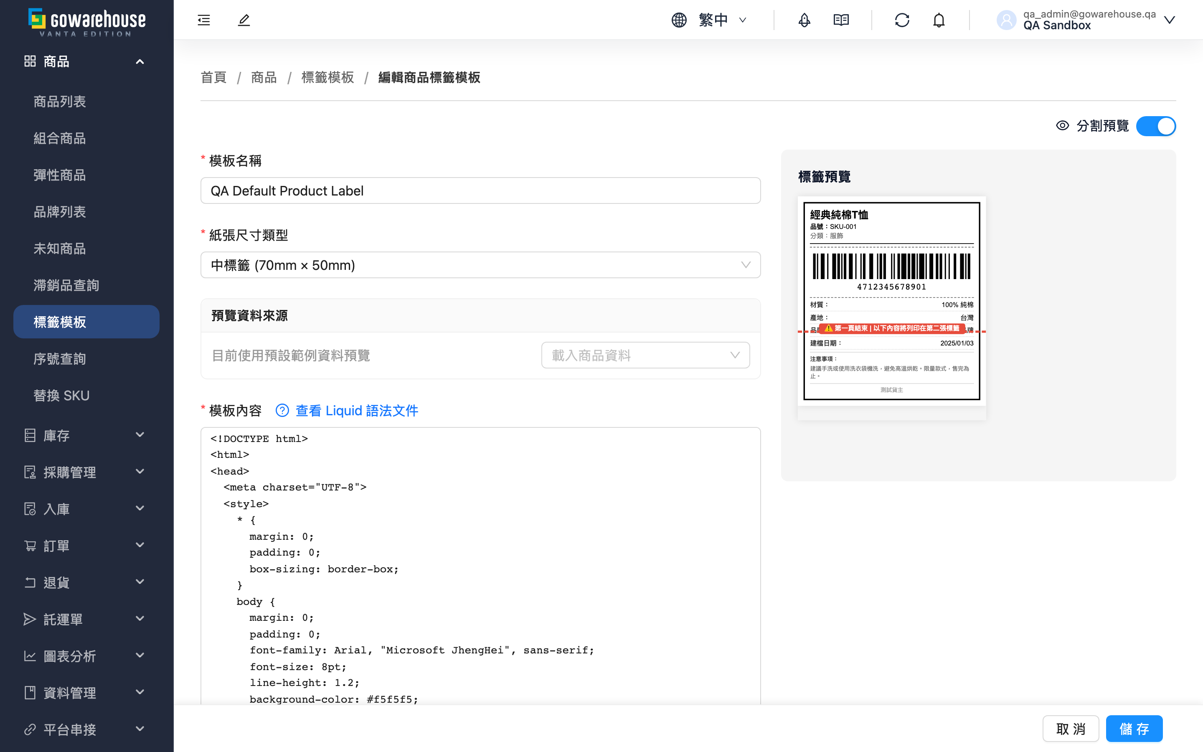
Task: Click the label preview thumbnail
Action: coord(891,301)
